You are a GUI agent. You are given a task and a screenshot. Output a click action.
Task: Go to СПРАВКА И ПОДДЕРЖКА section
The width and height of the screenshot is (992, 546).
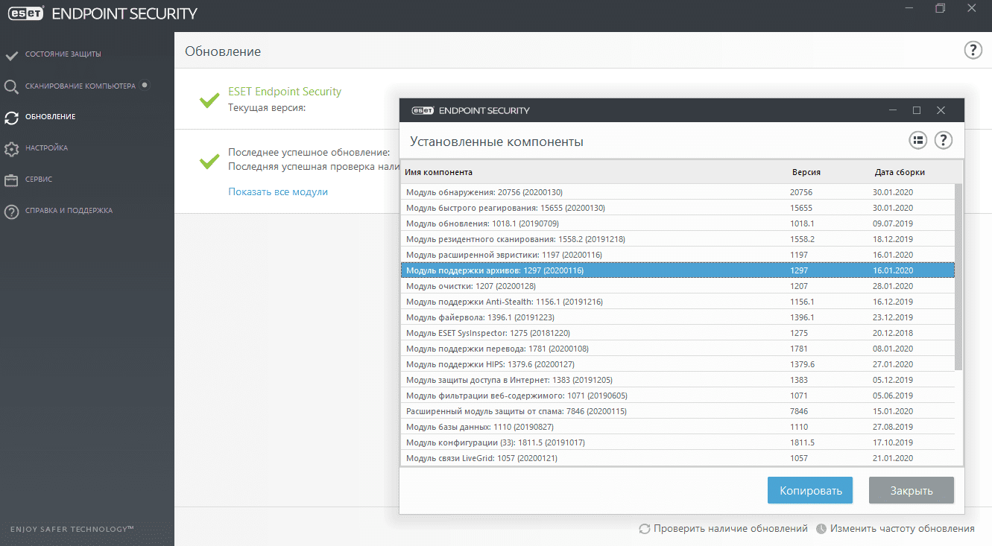69,211
